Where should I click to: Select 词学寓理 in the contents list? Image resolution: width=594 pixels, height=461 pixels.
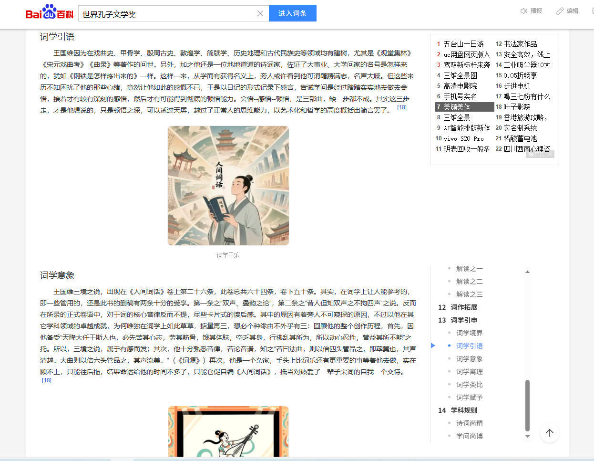[x=469, y=372]
